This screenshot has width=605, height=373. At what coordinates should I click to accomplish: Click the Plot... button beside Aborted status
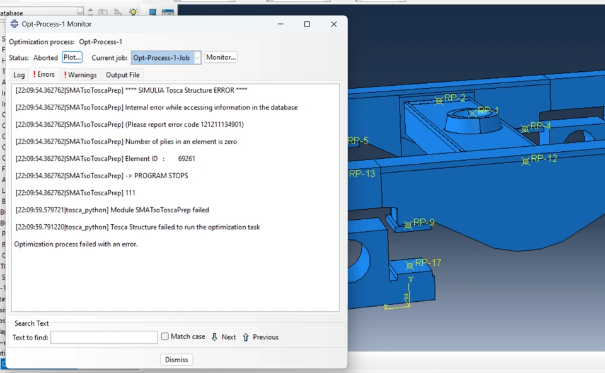pyautogui.click(x=72, y=57)
